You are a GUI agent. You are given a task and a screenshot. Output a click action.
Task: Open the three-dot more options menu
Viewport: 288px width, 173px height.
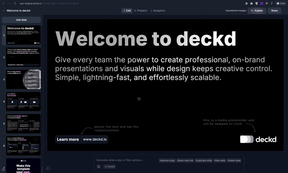(x=284, y=11)
